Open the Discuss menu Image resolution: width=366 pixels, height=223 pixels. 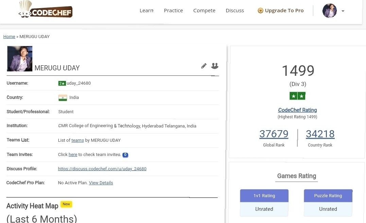pyautogui.click(x=234, y=10)
